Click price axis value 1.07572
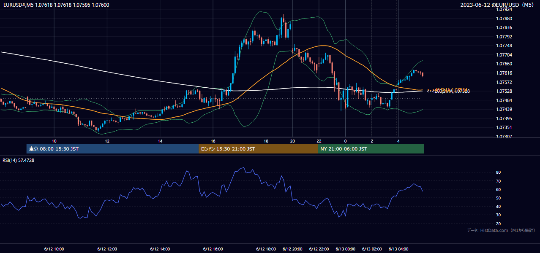This screenshot has height=253, width=540. [x=504, y=82]
